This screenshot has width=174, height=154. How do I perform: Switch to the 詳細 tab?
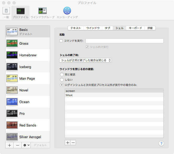point(150,28)
